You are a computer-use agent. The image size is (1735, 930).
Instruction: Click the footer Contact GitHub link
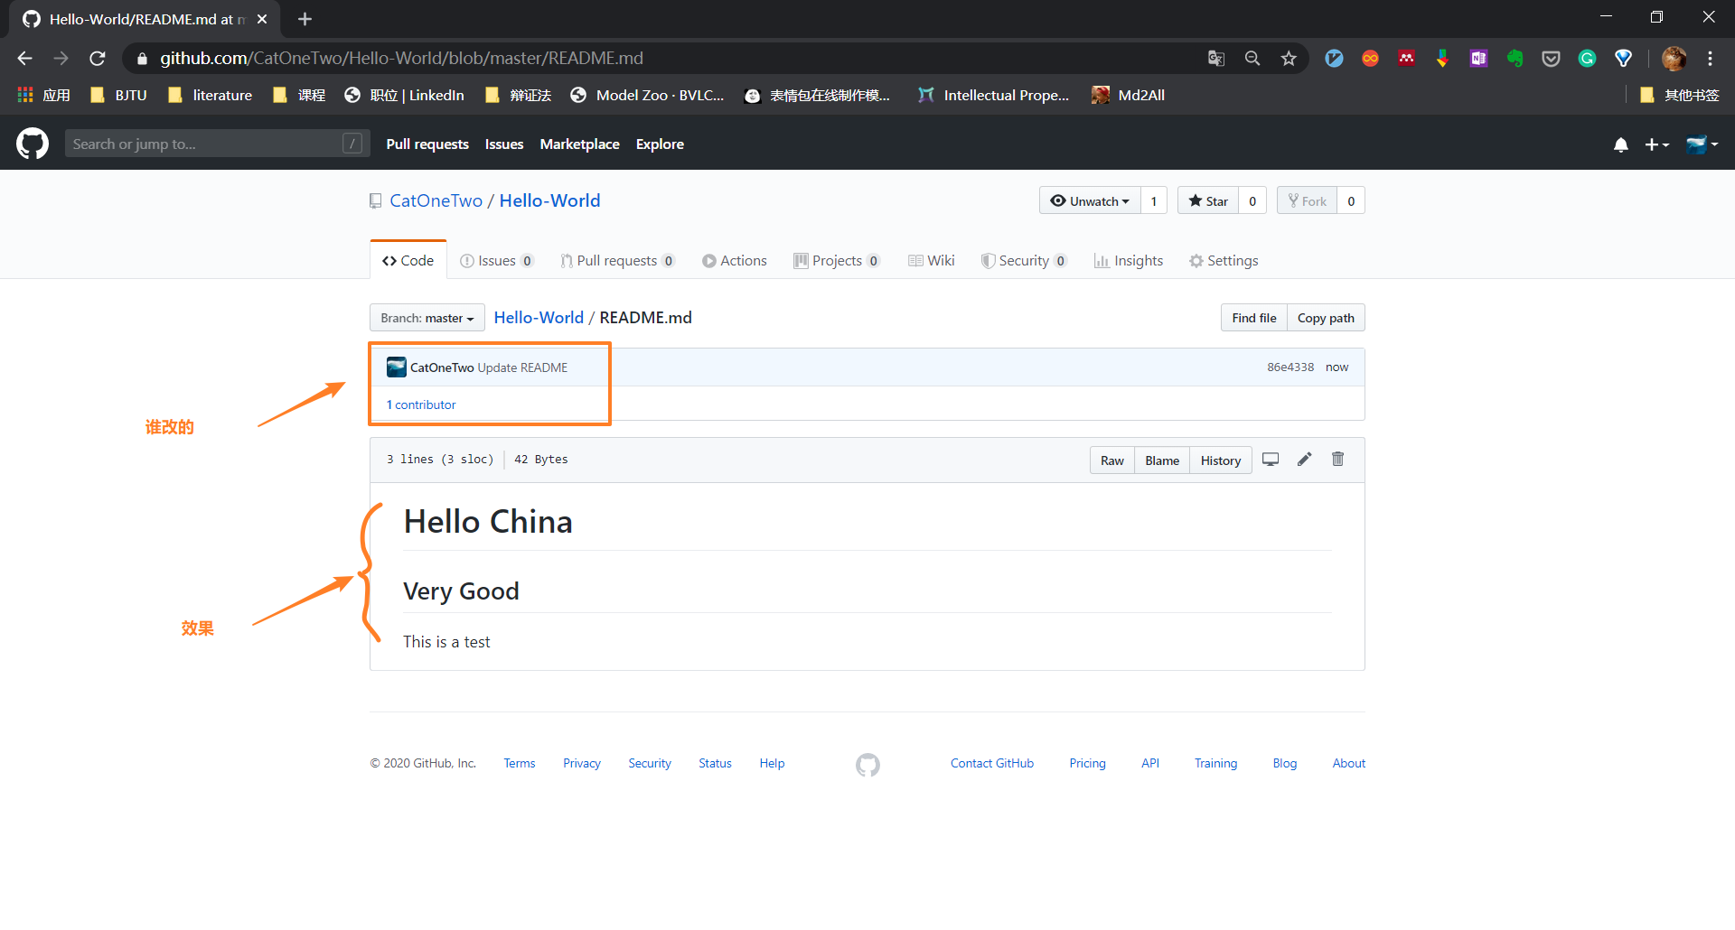[992, 764]
